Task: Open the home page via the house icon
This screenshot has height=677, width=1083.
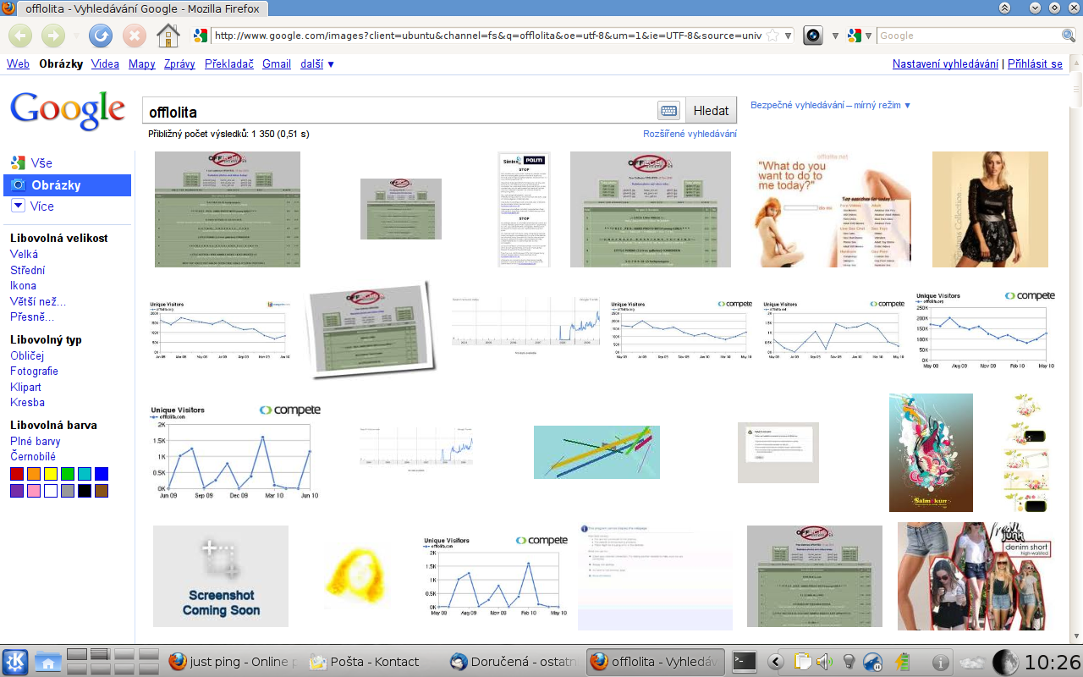Action: point(168,36)
